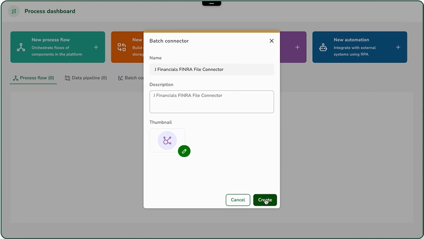
Task: Click the Create button
Action: (265, 200)
